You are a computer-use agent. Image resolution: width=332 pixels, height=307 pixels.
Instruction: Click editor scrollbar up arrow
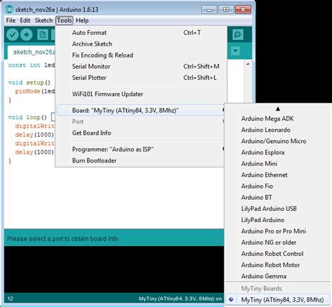point(248,64)
